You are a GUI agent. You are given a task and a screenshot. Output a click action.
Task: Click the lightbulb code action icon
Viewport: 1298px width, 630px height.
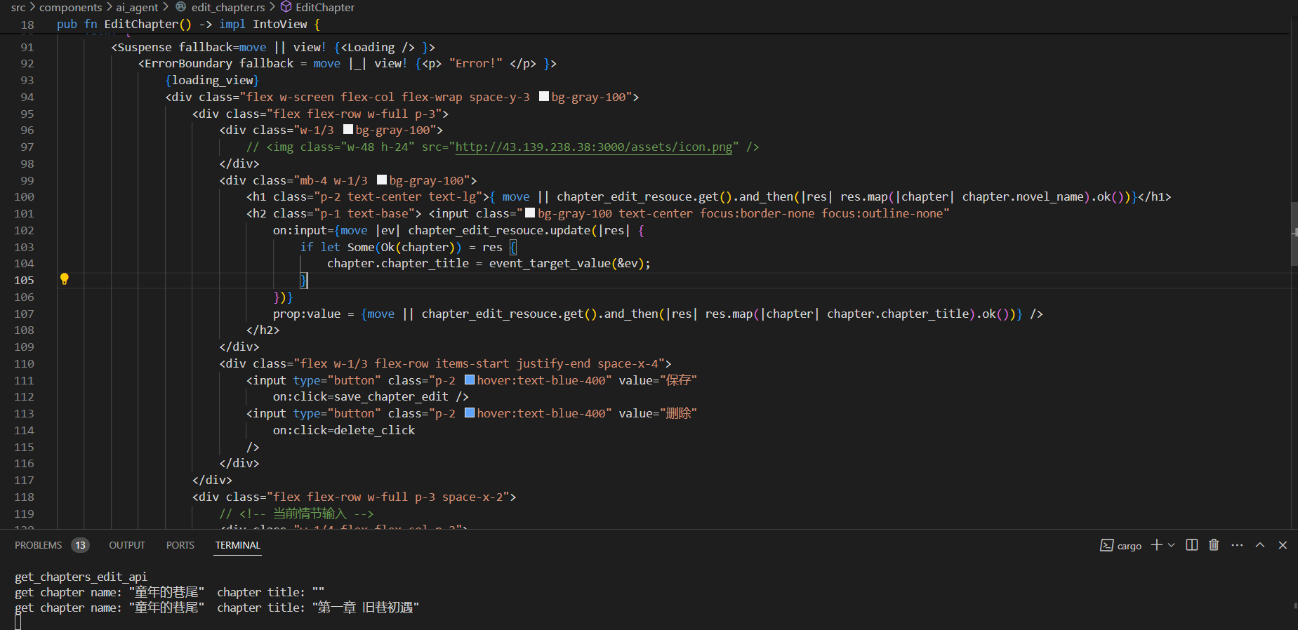point(64,279)
